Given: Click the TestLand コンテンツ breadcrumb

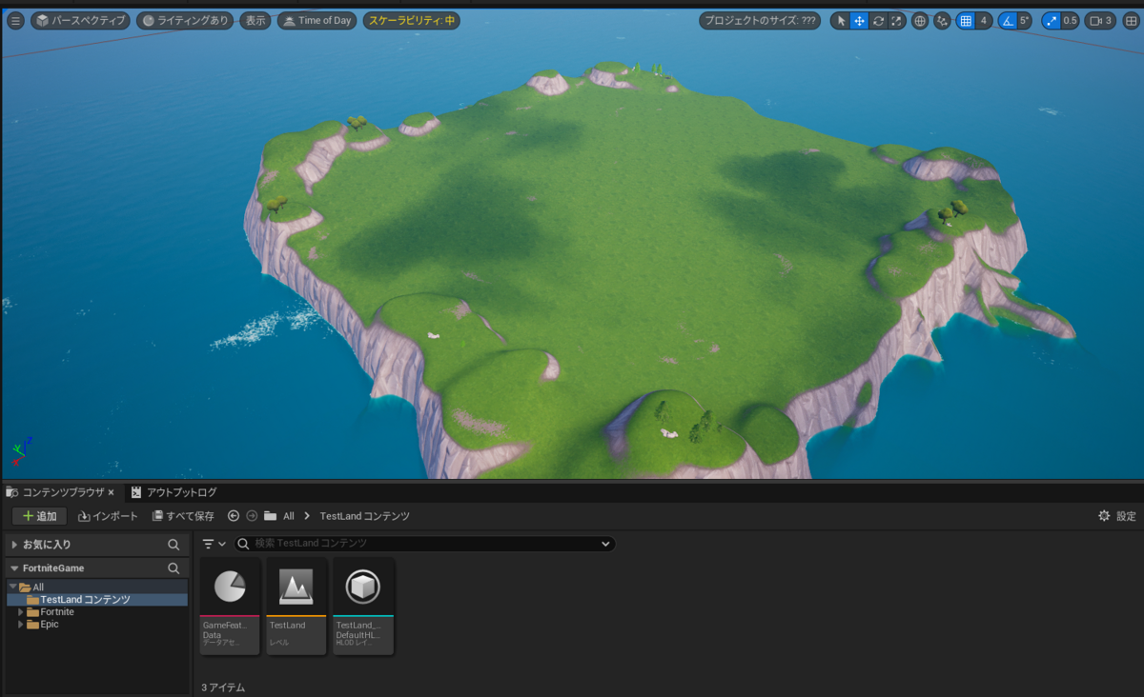Looking at the screenshot, I should click(365, 516).
